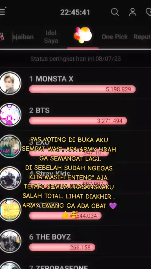Viewport: 151px width, 269px height.
Task: Open the One Pick tab
Action: pos(115,37)
